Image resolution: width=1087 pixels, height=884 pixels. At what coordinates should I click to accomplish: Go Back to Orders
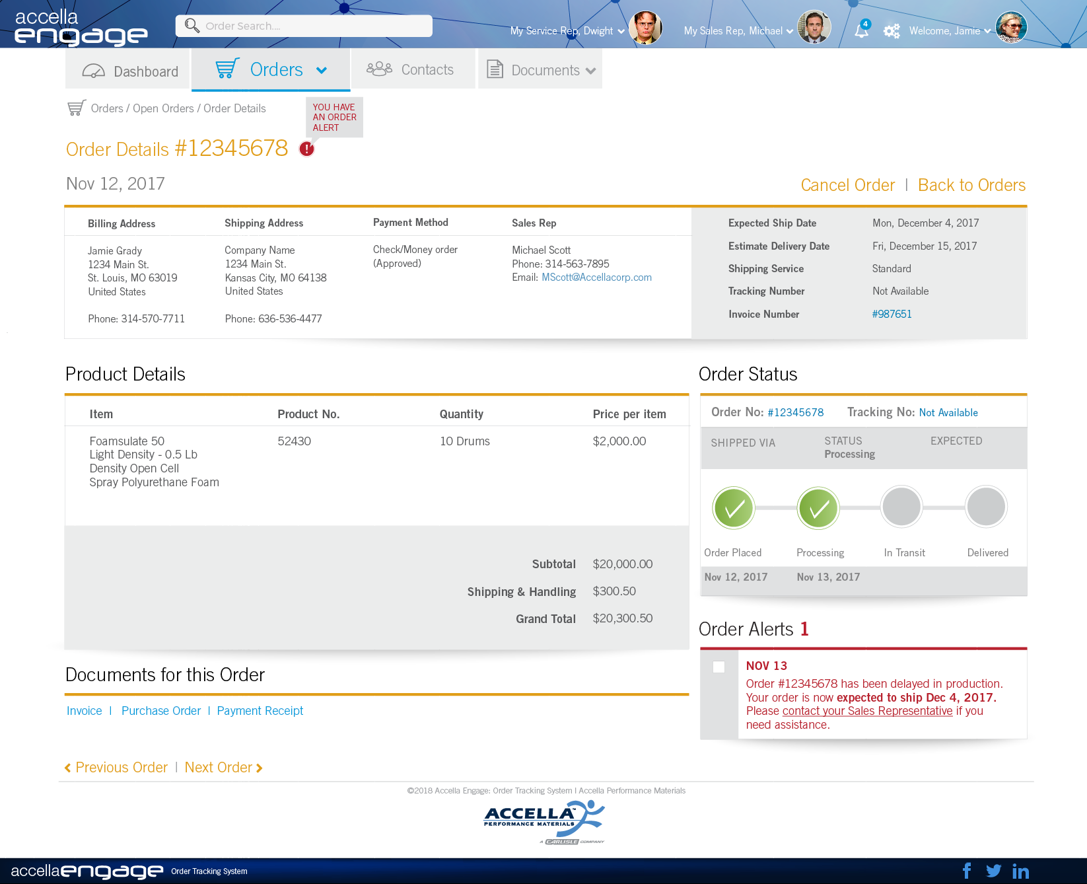(972, 185)
